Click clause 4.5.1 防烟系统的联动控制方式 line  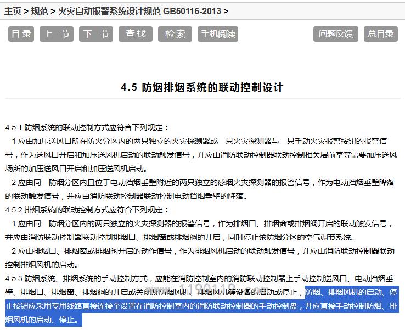87,127
